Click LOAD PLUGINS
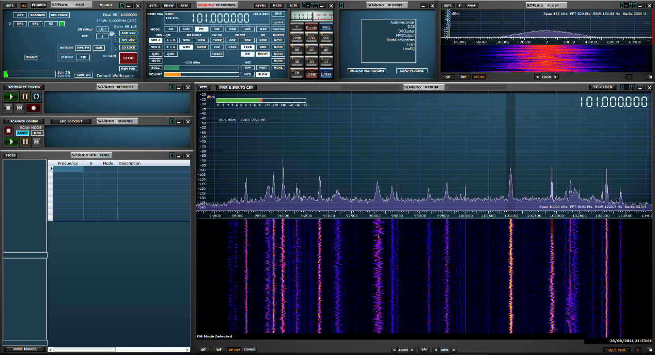Image resolution: width=655 pixels, height=355 pixels. [x=412, y=71]
